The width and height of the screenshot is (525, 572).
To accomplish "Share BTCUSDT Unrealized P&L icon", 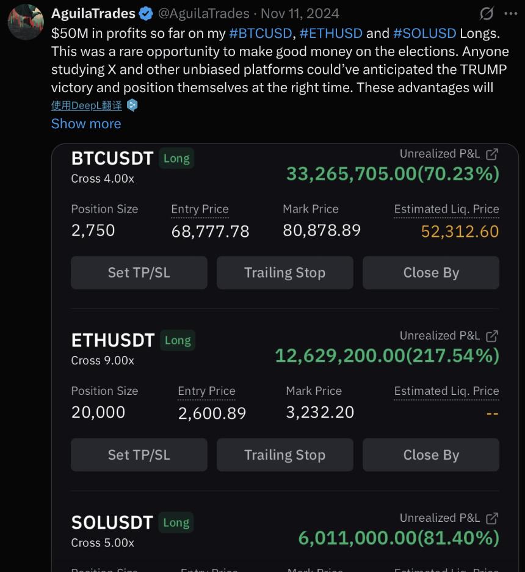I will click(x=492, y=154).
